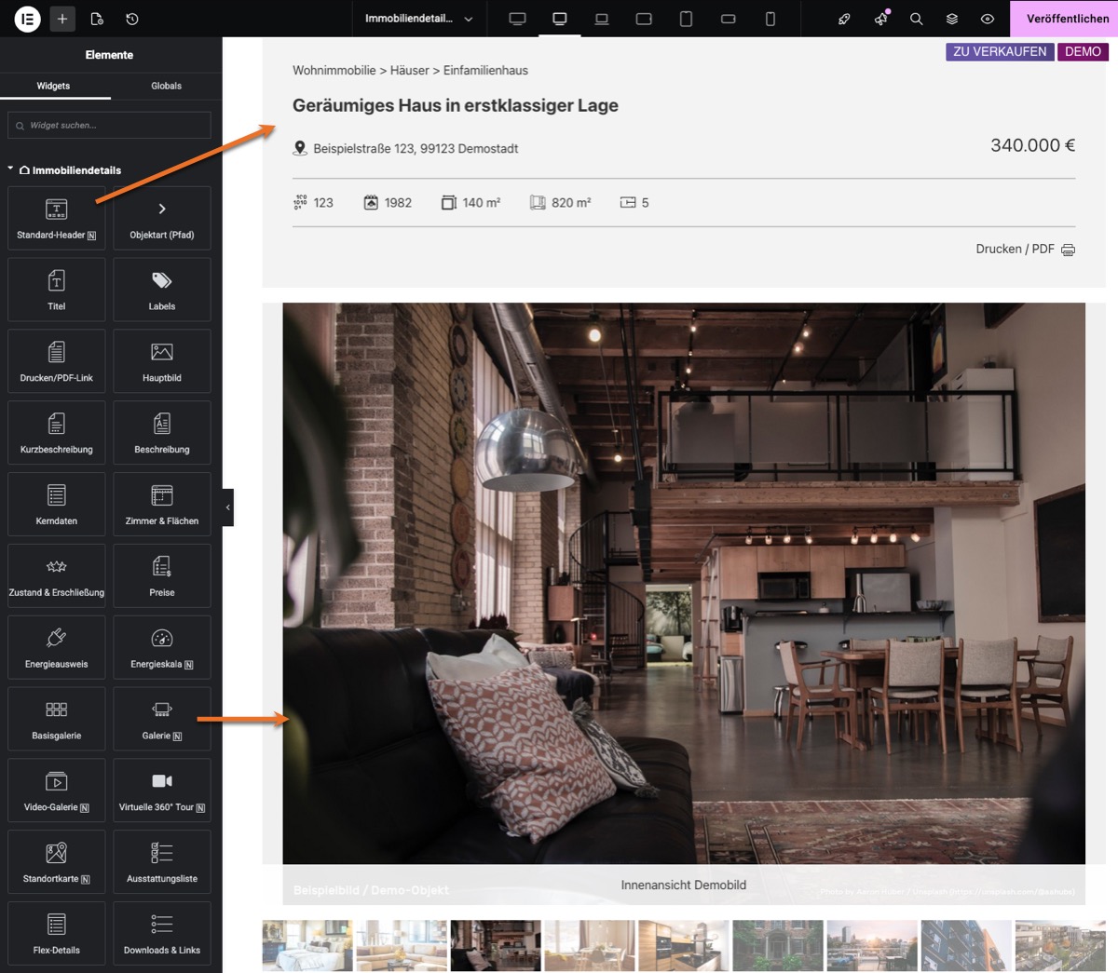Select the Standortkarte widget
Screen dimensions: 1118x973
tap(56, 861)
